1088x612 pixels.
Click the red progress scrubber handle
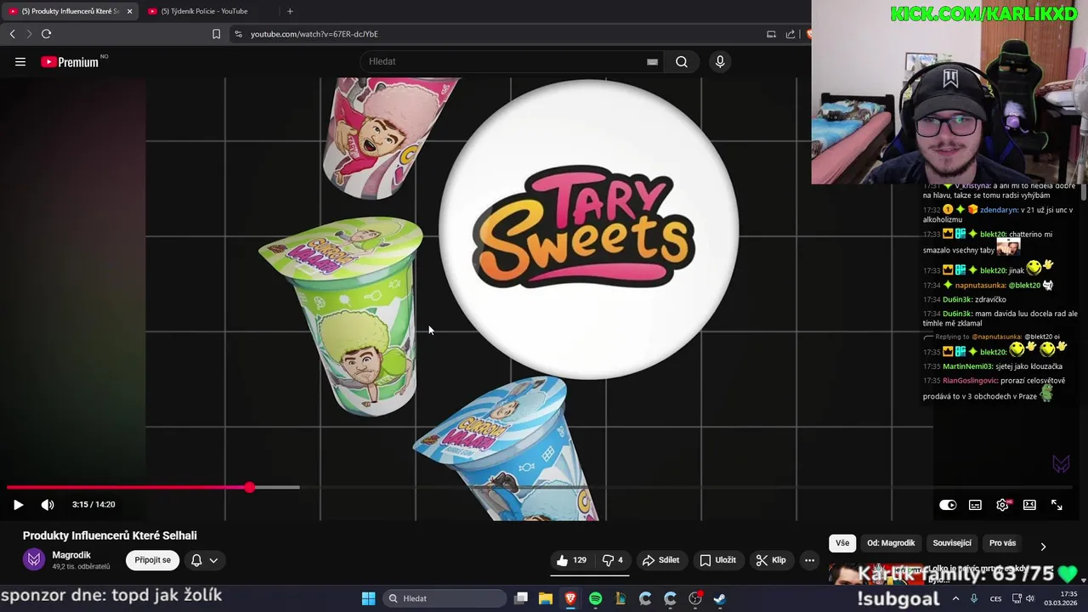pos(249,487)
